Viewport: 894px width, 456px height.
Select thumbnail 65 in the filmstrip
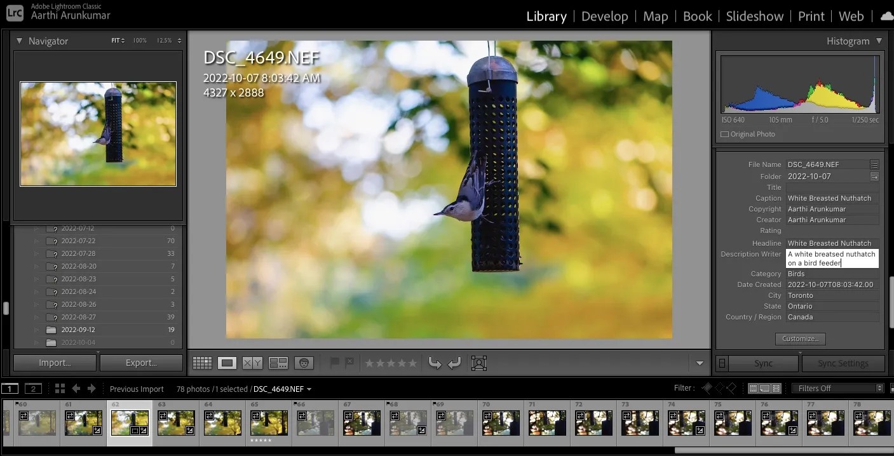point(269,423)
